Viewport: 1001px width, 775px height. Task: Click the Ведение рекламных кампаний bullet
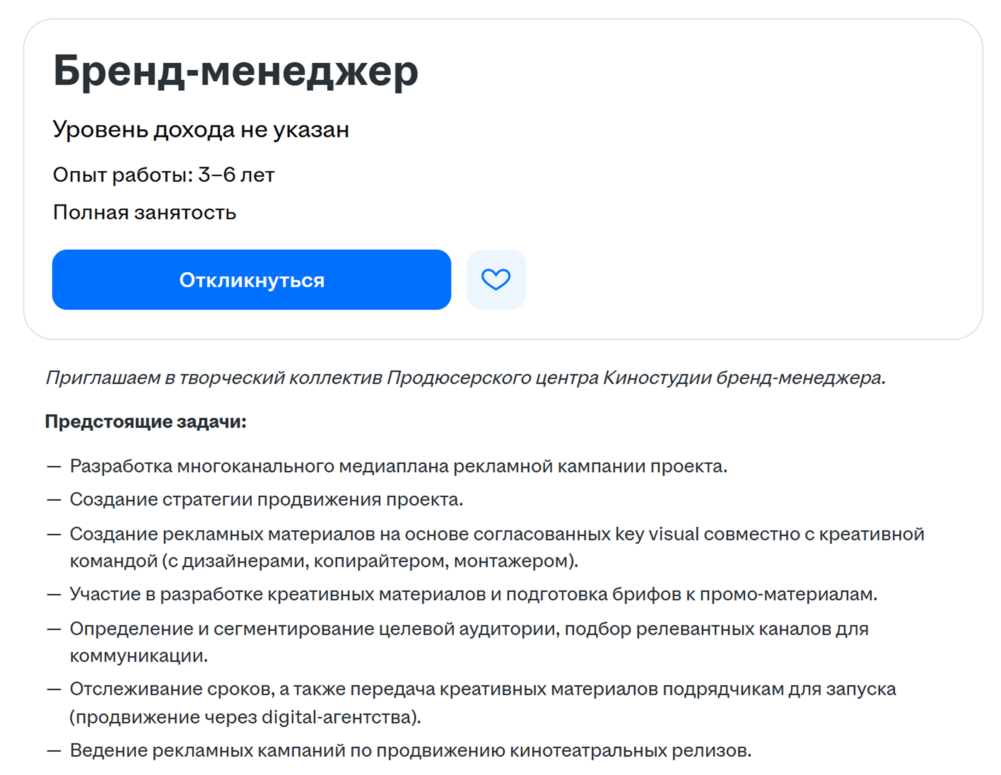411,751
